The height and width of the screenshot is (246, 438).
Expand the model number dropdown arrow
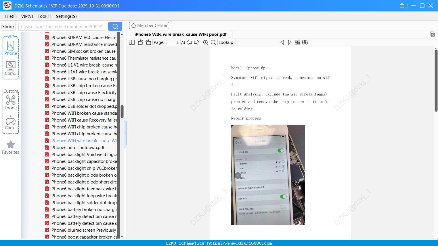[x=100, y=26]
